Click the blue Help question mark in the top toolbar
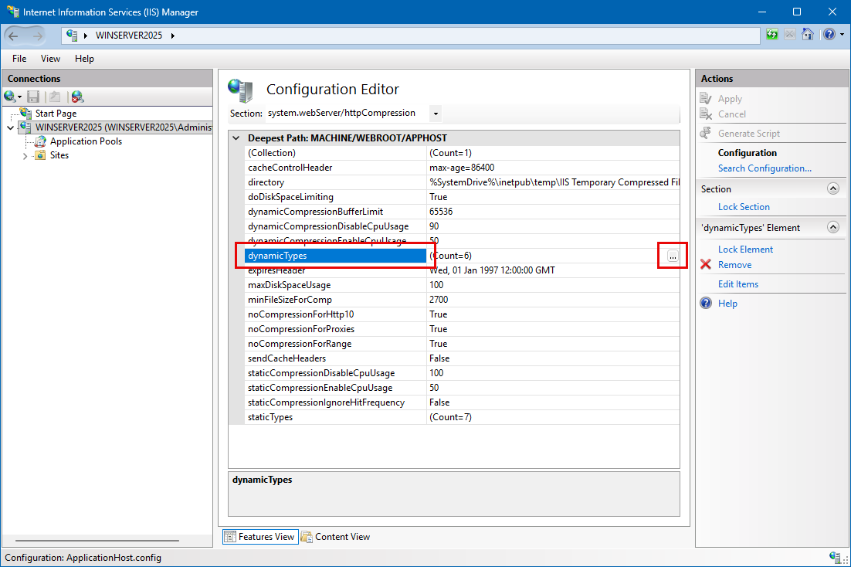Image resolution: width=851 pixels, height=567 pixels. click(828, 35)
